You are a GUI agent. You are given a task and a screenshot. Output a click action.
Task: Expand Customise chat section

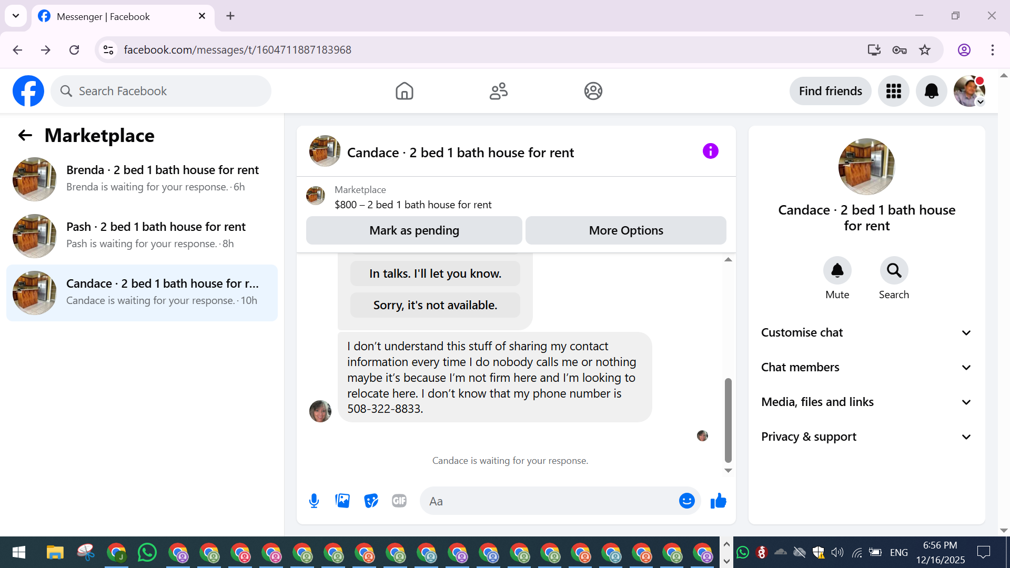pyautogui.click(x=866, y=333)
